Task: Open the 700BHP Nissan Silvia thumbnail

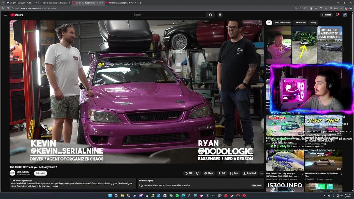Action: [x=323, y=125]
